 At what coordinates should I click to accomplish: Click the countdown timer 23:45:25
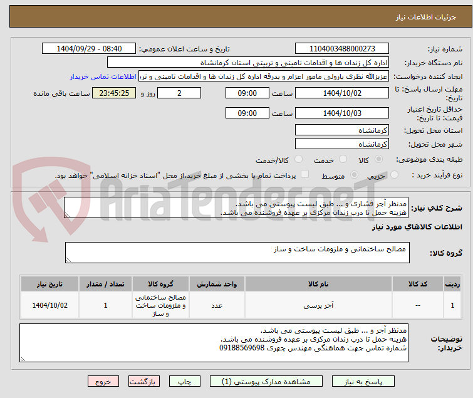click(114, 93)
